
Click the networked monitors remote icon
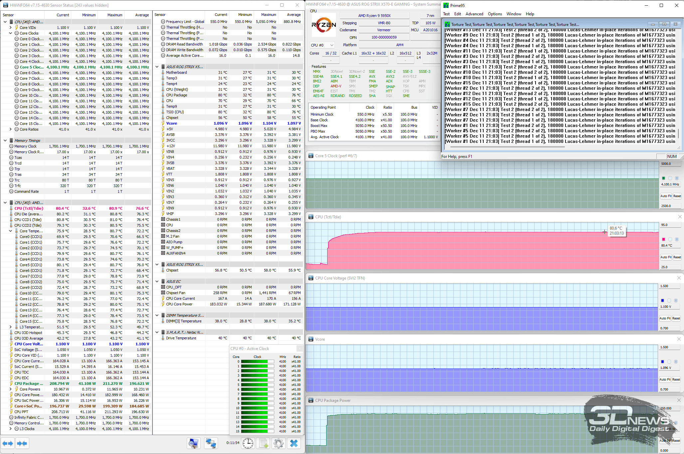(211, 443)
